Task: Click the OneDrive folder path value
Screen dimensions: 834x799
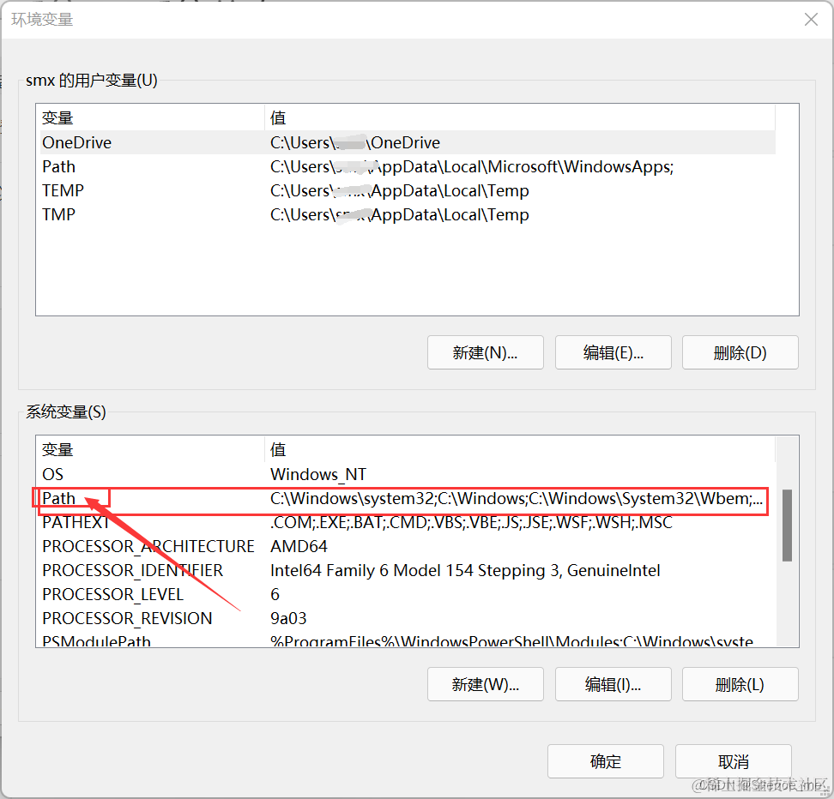Action: 355,142
